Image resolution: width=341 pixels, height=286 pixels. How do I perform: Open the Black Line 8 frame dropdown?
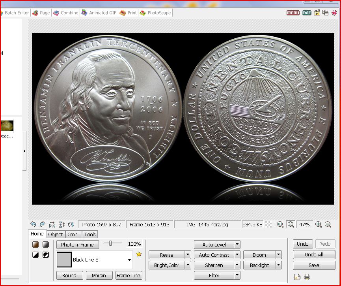pyautogui.click(x=129, y=260)
